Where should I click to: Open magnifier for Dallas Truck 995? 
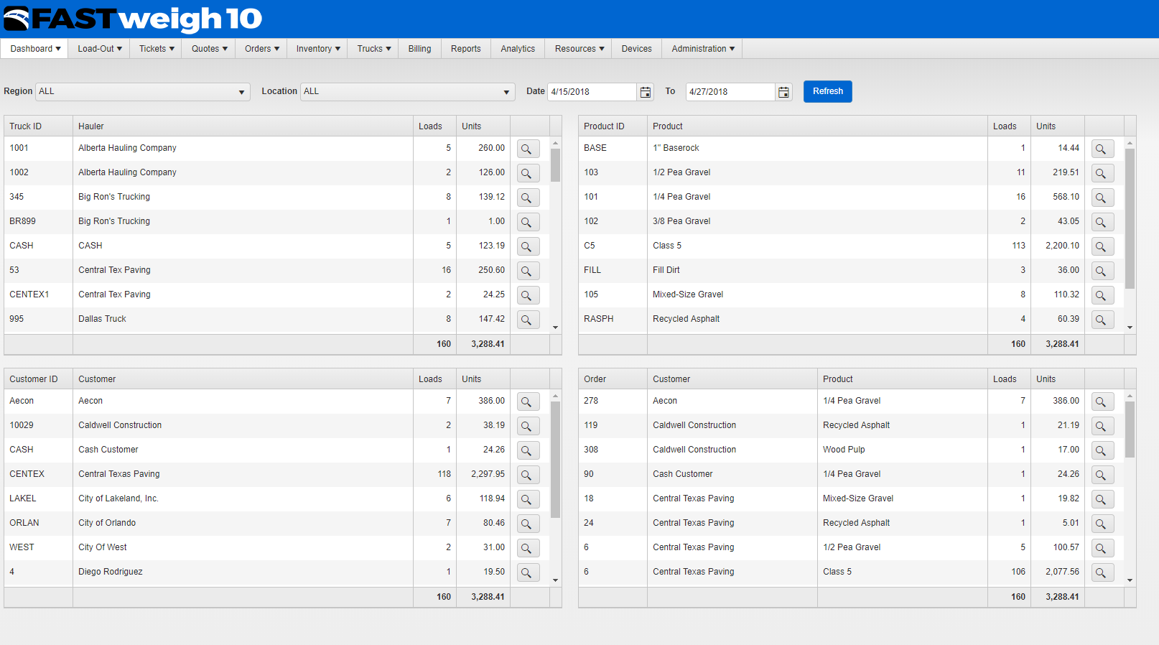pos(528,320)
